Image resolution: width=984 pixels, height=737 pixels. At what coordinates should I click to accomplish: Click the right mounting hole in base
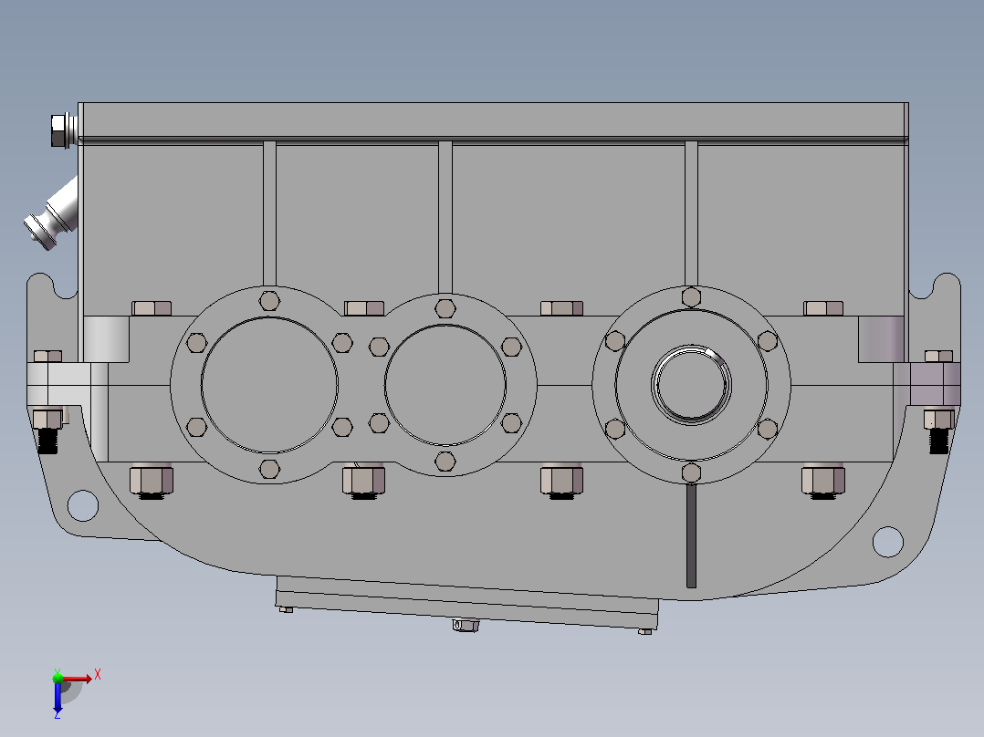click(x=888, y=541)
